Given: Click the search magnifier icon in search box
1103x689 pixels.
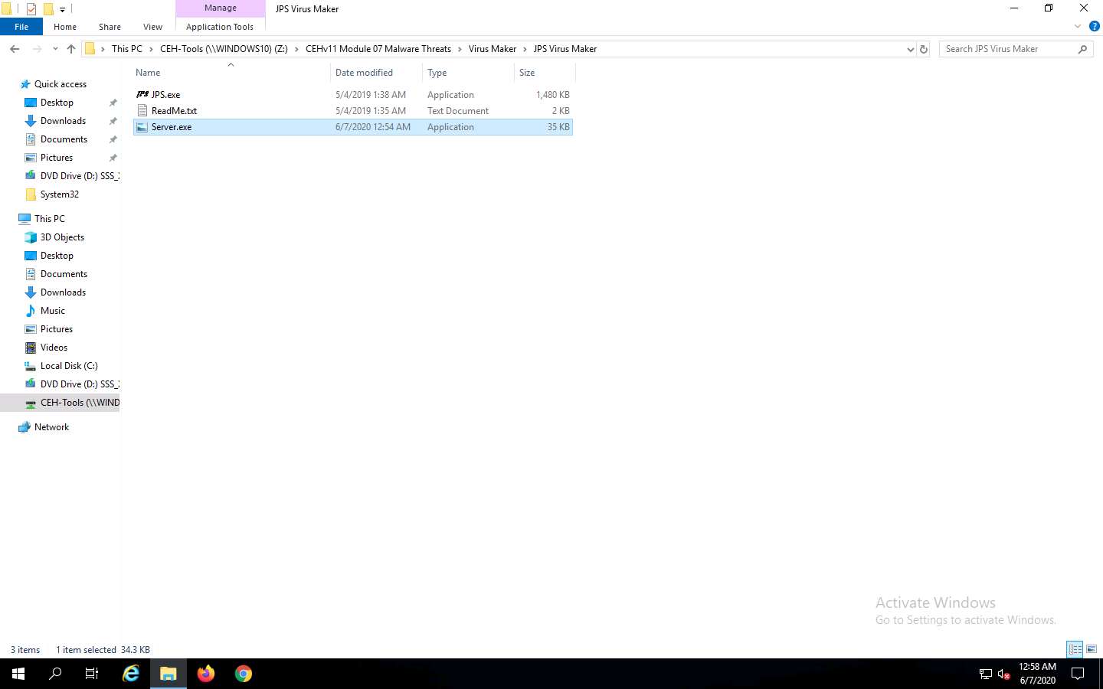Looking at the screenshot, I should pyautogui.click(x=1082, y=49).
